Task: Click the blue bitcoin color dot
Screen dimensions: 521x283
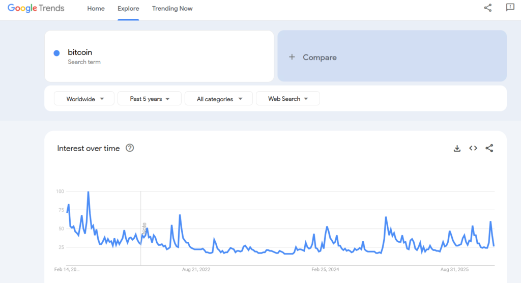Action: pyautogui.click(x=56, y=53)
